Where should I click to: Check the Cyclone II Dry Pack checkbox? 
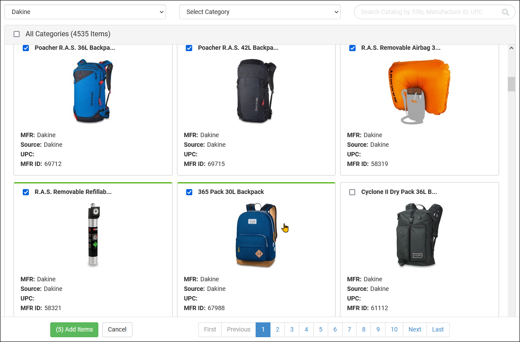[x=352, y=192]
